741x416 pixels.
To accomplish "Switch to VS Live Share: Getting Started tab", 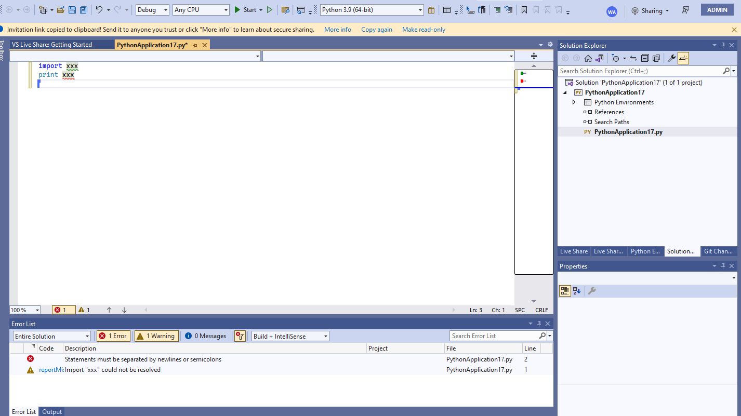I will (x=52, y=45).
